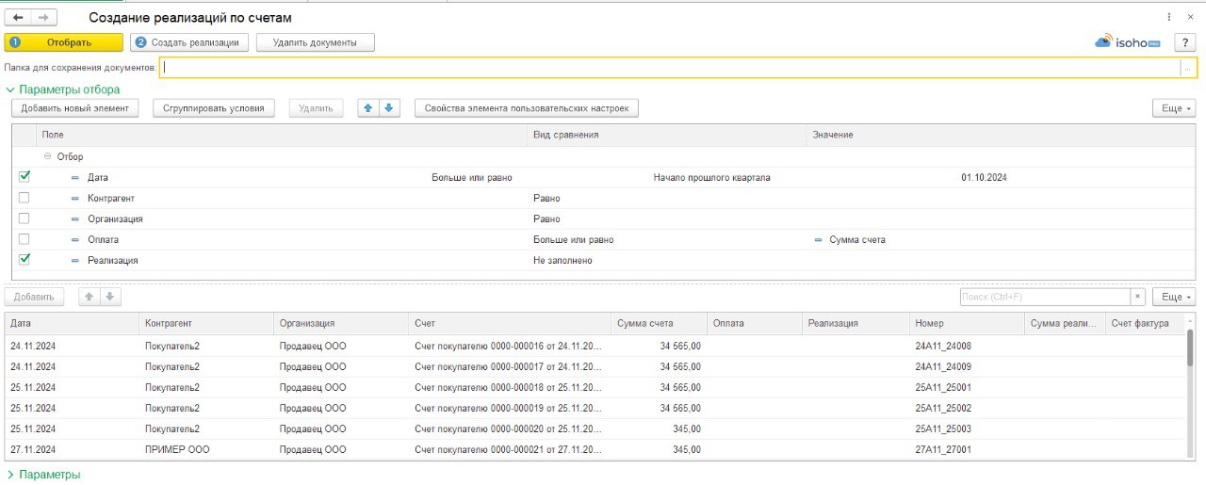1206x485 pixels.
Task: Click the Счет фактура column header
Action: (x=1145, y=323)
